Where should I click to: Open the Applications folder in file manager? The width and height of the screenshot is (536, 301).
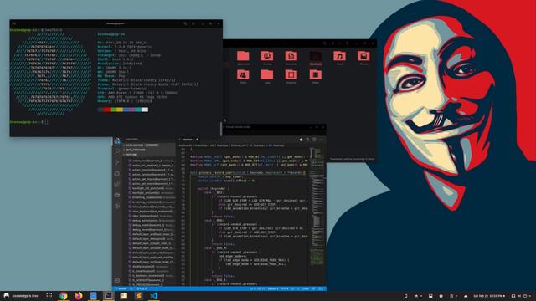(x=243, y=58)
